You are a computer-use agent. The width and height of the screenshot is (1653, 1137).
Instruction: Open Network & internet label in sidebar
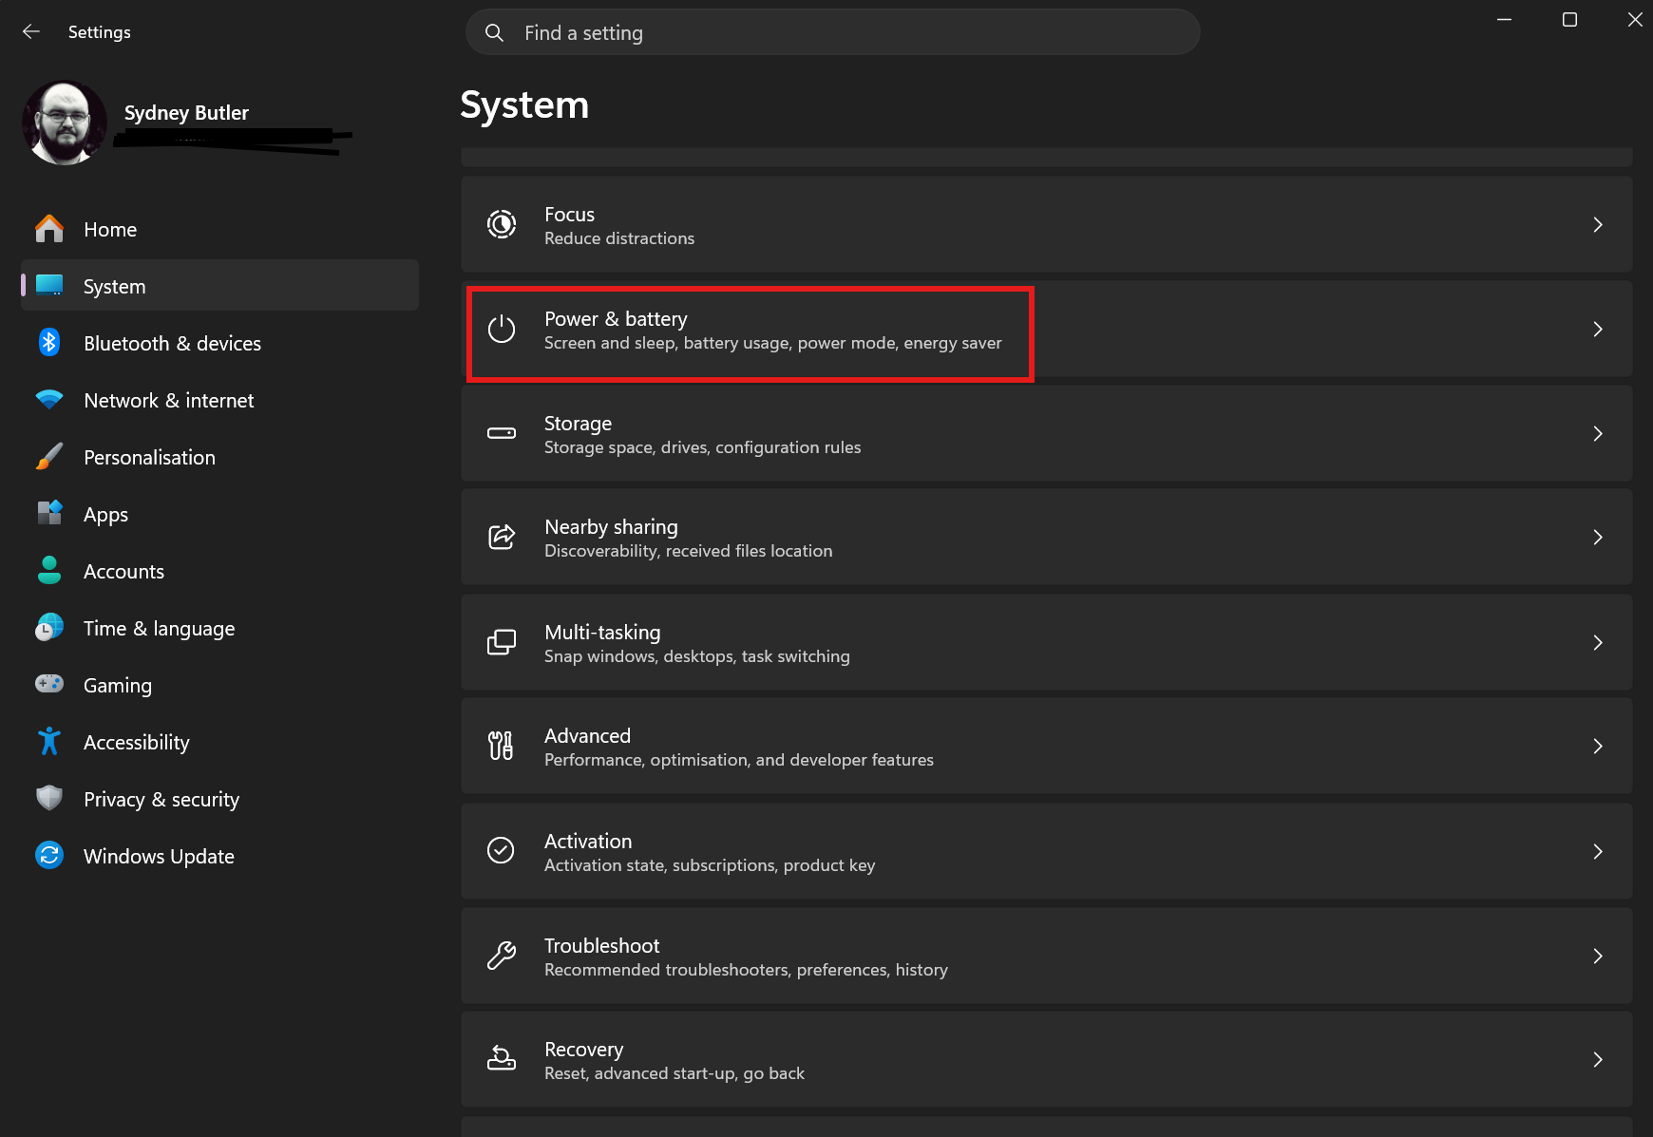pos(169,401)
